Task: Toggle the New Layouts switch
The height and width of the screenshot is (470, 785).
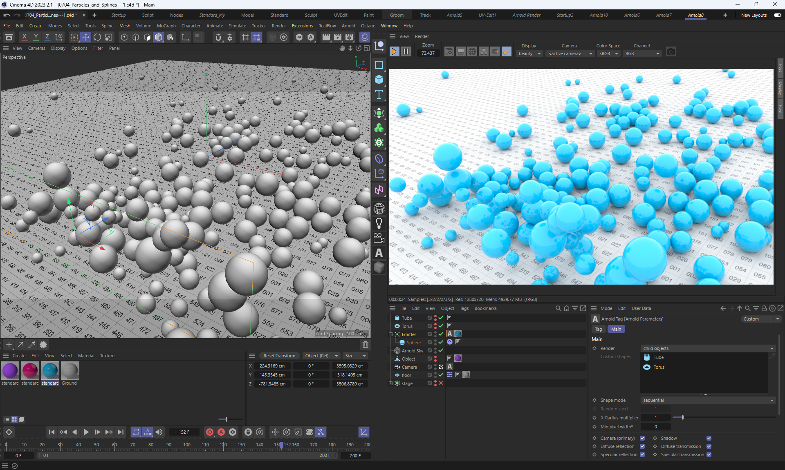Action: [777, 15]
